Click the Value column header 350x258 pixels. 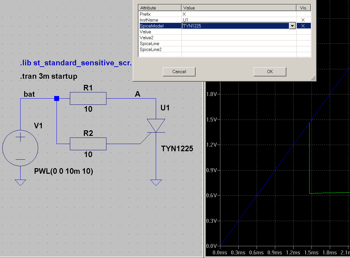(239, 8)
